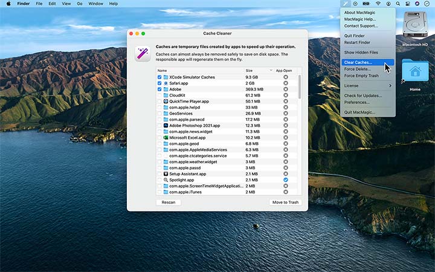The height and width of the screenshot is (272, 435).
Task: Uncheck the XCode Simulator Caches checkbox
Action: pos(159,77)
